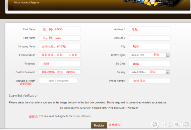Screen dimensions: 191x130
Task: Open the Terms of Service link
Action: (x=82, y=116)
